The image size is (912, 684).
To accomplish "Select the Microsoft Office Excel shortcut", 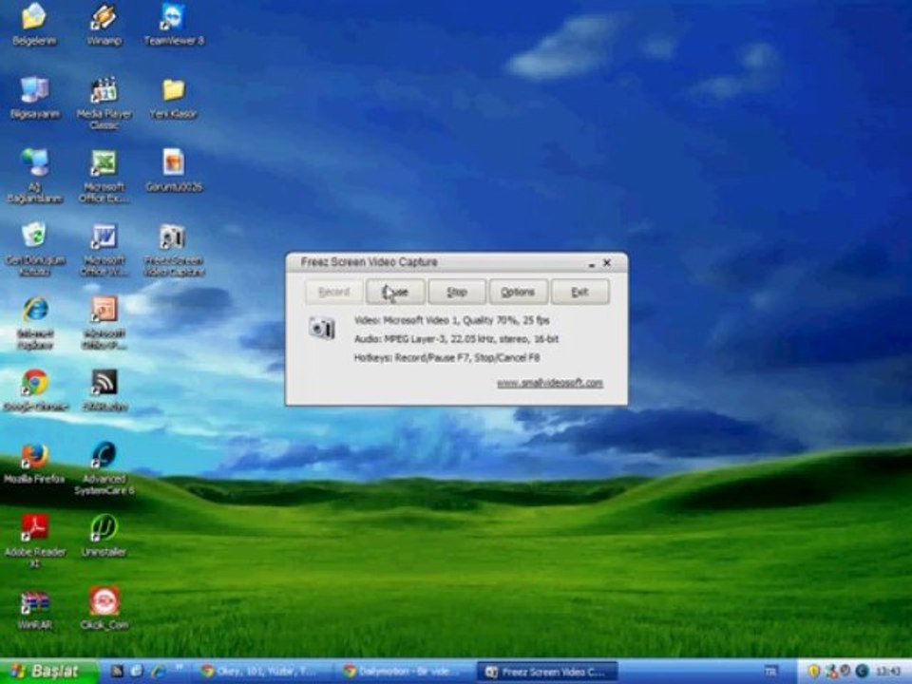I will [x=104, y=176].
